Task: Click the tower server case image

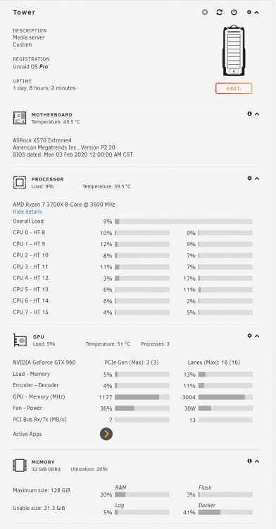Action: pyautogui.click(x=234, y=51)
